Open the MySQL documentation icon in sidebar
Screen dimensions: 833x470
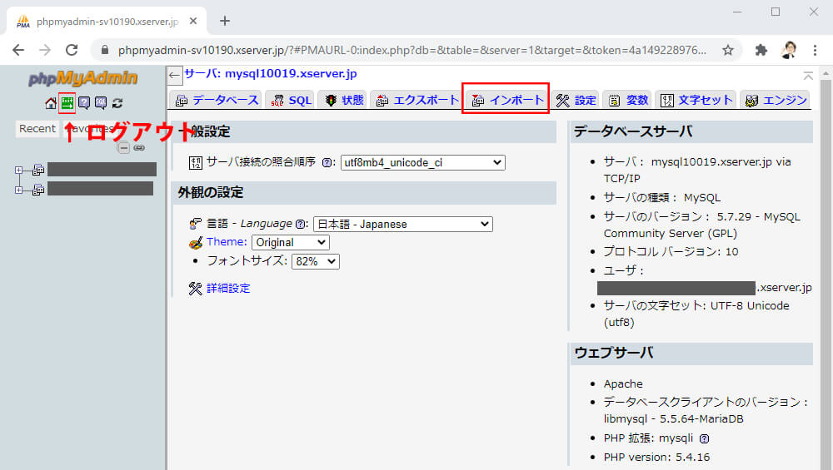coord(101,103)
